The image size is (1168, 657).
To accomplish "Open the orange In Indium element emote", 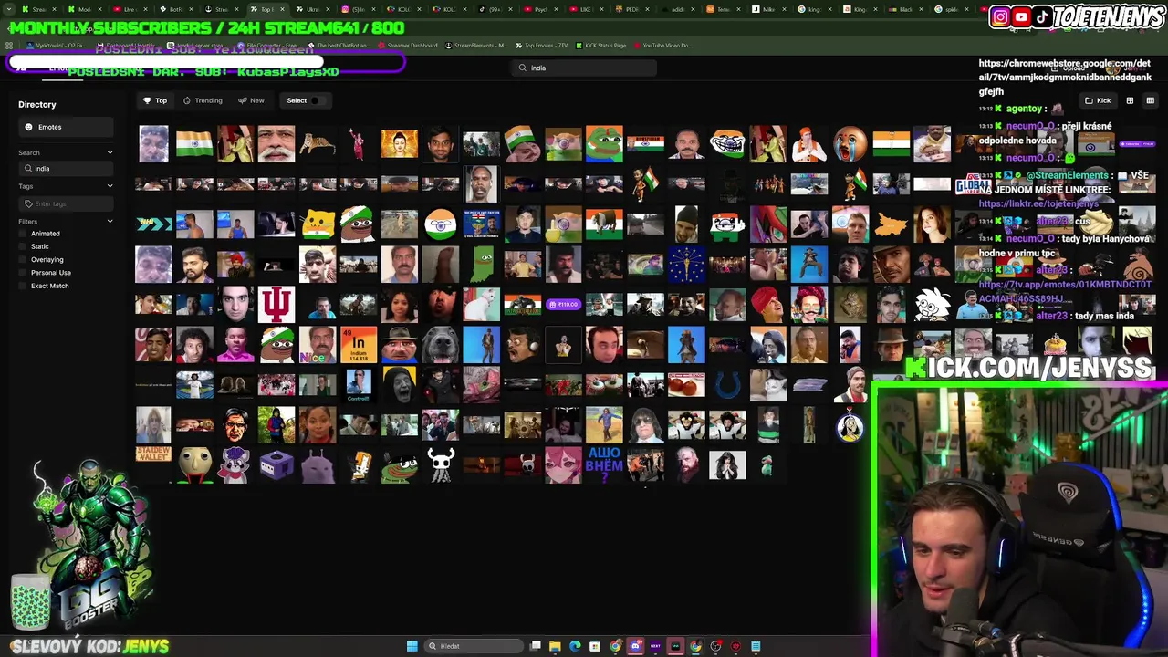I will [x=359, y=345].
